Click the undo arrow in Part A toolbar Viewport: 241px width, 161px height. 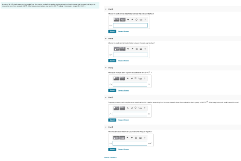[128, 20]
